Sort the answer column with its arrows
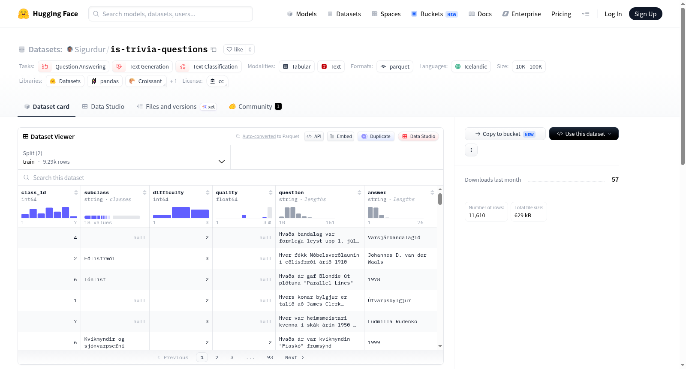 coord(432,192)
